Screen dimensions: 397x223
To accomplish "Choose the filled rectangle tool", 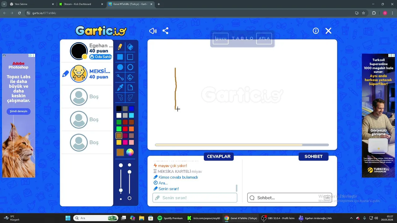I will (120, 57).
